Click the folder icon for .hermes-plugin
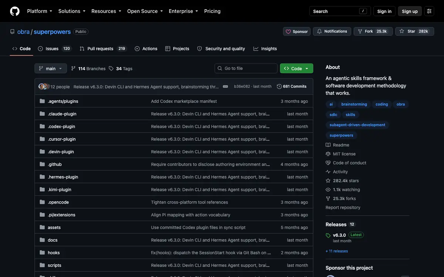Image resolution: width=444 pixels, height=277 pixels. coord(42,177)
